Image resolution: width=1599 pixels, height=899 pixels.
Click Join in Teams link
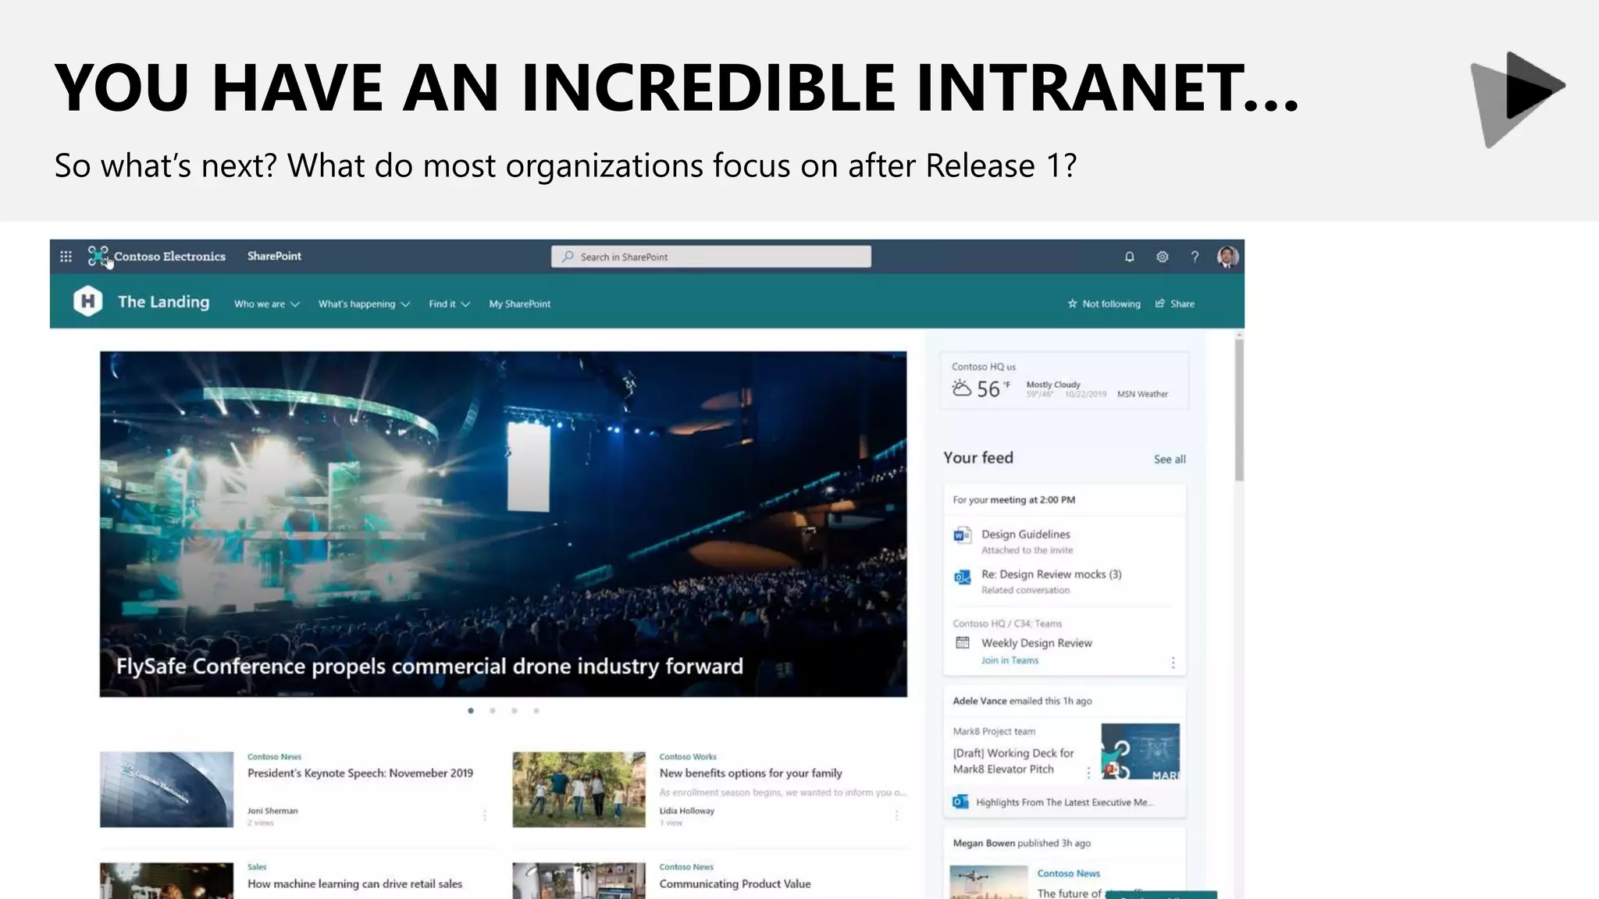point(1010,660)
